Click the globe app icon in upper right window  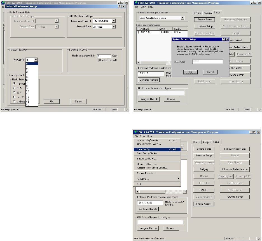coord(136,3)
